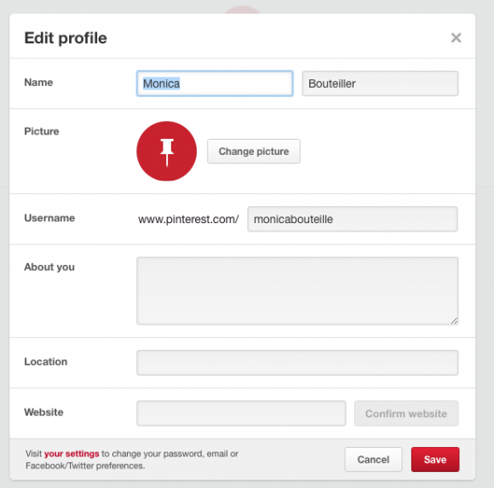Select the last name field Bouteiller
The width and height of the screenshot is (494, 488).
click(380, 83)
